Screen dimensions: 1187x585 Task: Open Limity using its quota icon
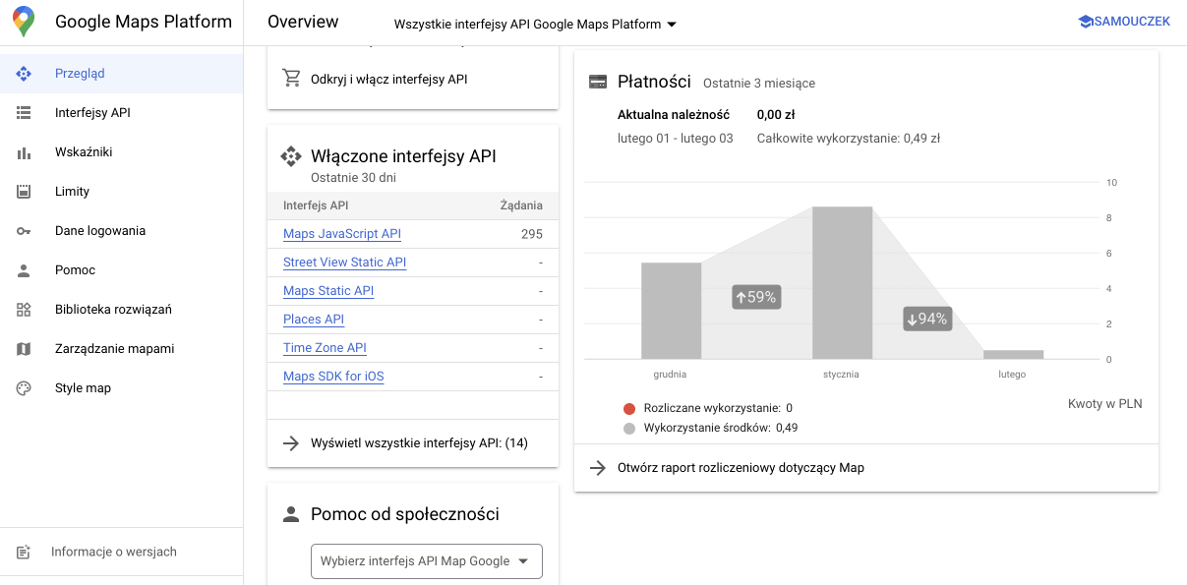pyautogui.click(x=24, y=191)
